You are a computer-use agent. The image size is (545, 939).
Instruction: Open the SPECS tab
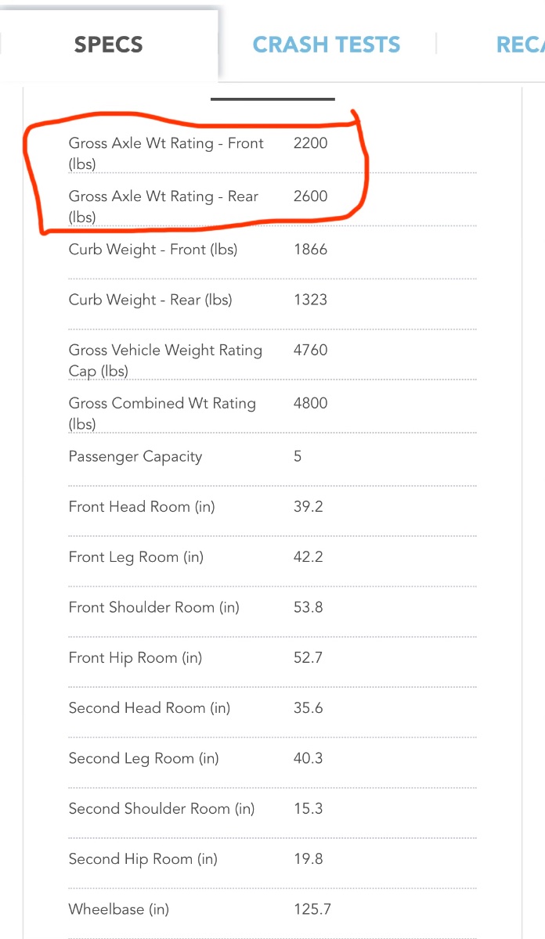click(108, 45)
